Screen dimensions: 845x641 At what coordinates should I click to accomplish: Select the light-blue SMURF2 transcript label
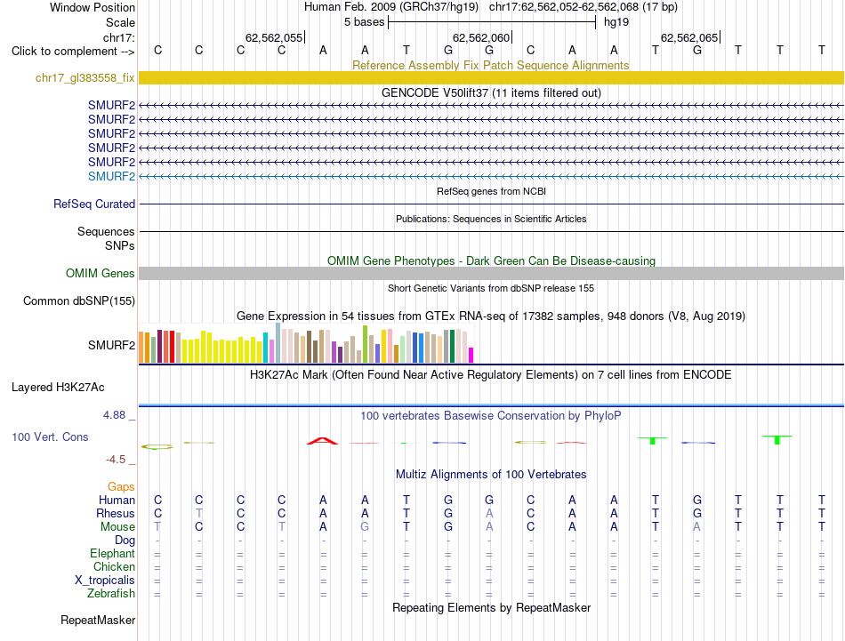coord(111,176)
